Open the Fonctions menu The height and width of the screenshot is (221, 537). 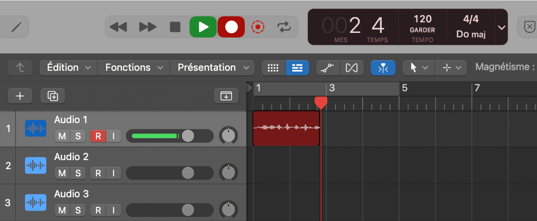[133, 67]
